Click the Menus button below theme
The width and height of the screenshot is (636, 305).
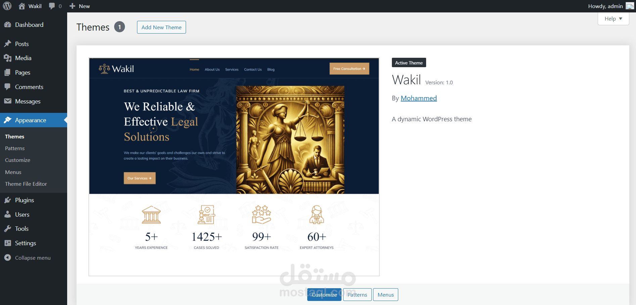coord(385,295)
